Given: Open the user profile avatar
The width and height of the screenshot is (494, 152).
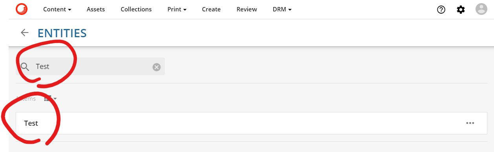Looking at the screenshot, I should (x=481, y=9).
